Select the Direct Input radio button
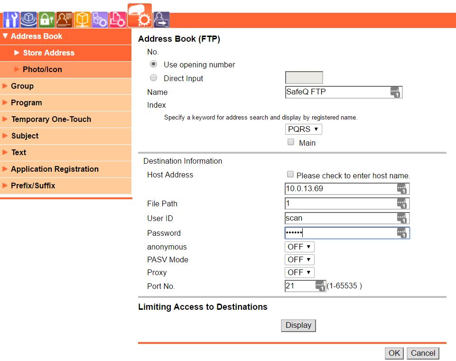The width and height of the screenshot is (456, 361). click(153, 77)
